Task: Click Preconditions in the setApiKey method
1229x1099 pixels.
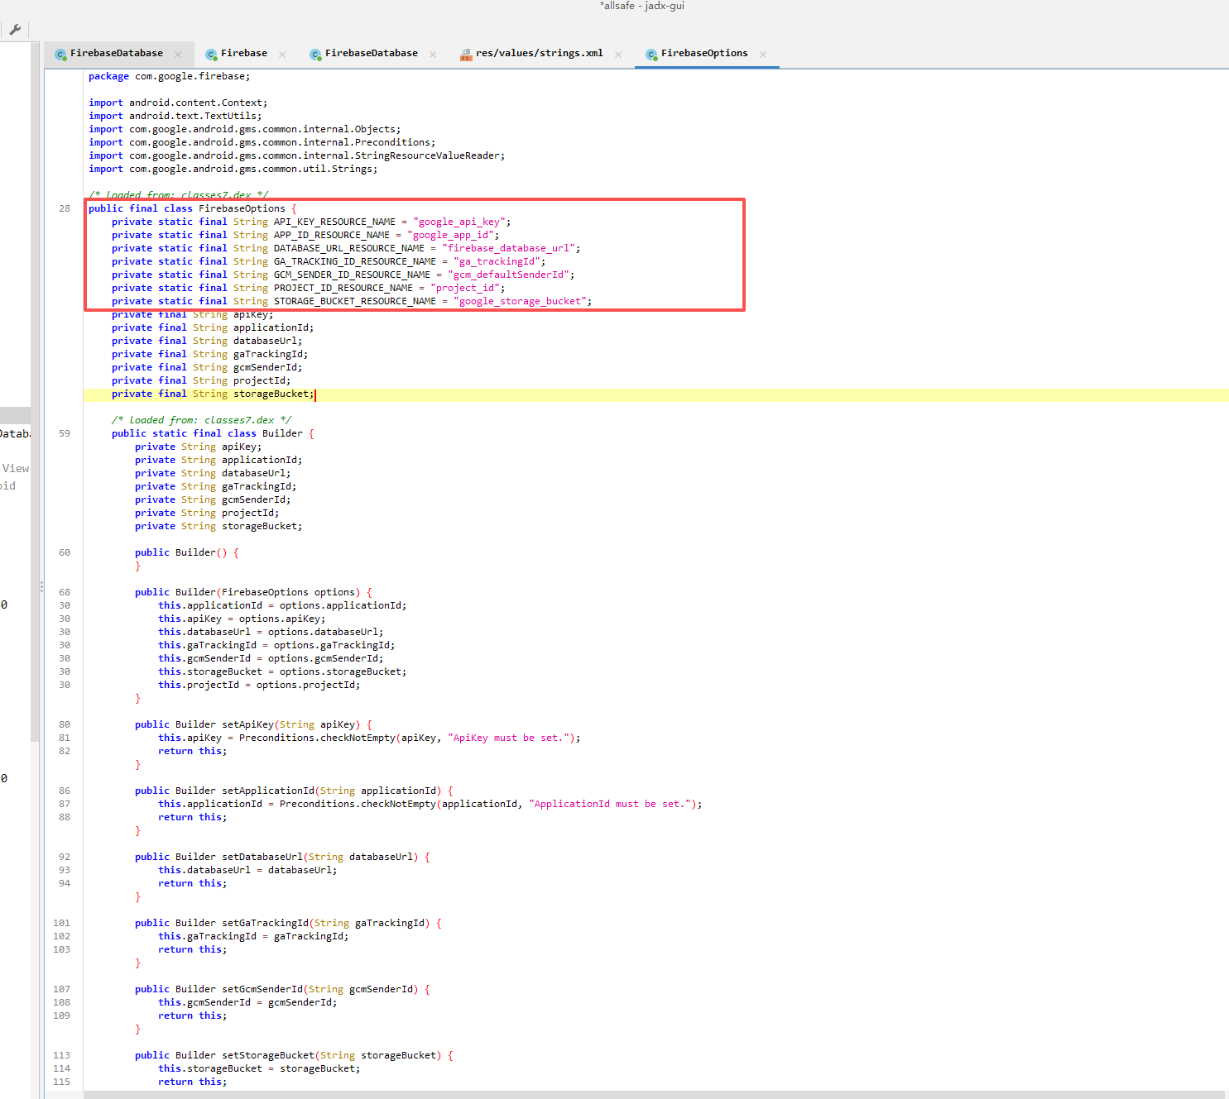Action: (x=276, y=738)
